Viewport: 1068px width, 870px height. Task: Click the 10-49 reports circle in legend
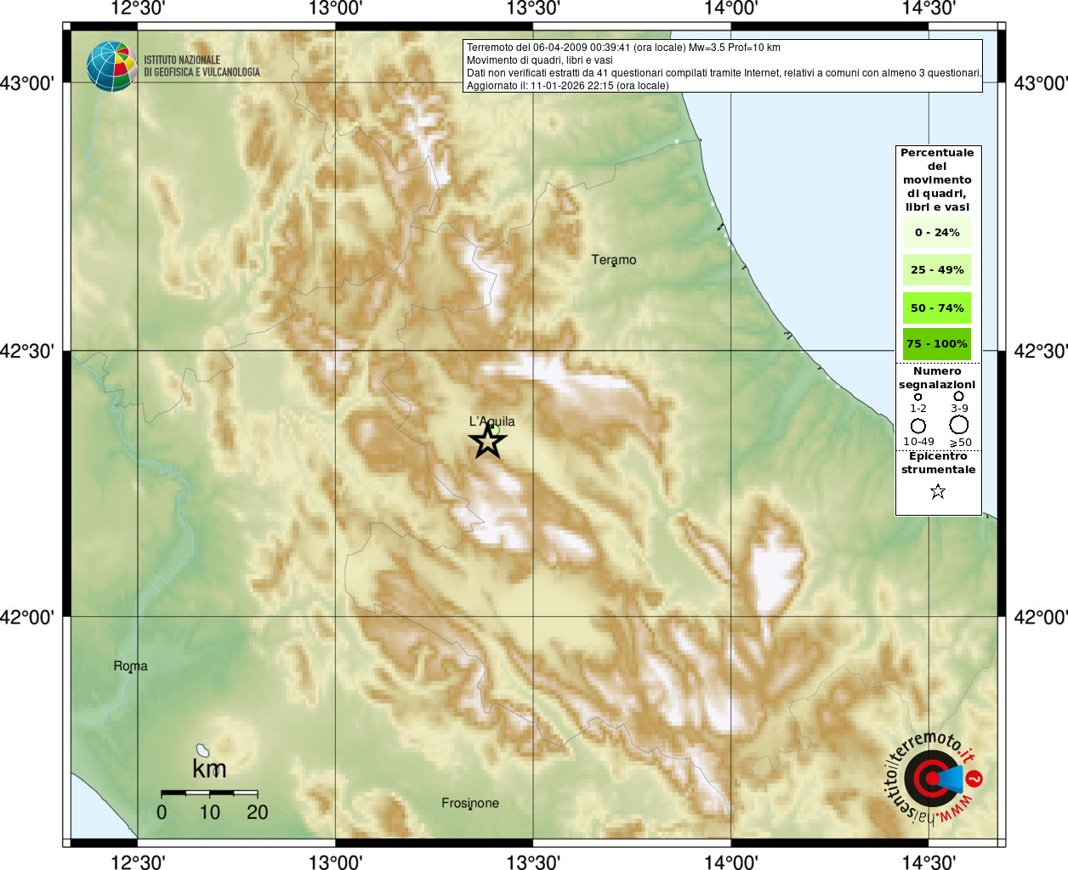[918, 426]
